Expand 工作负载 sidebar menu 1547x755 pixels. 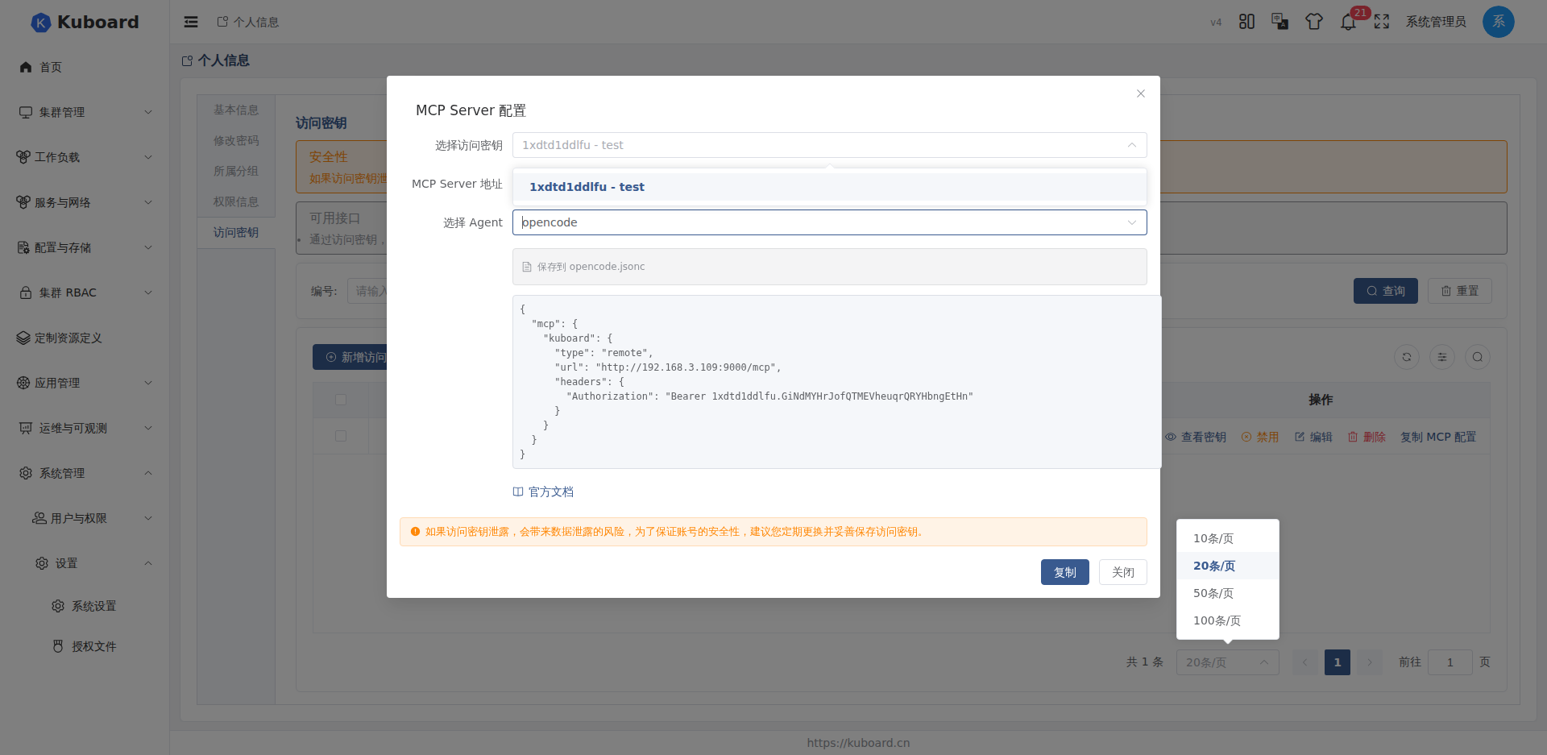pos(85,157)
